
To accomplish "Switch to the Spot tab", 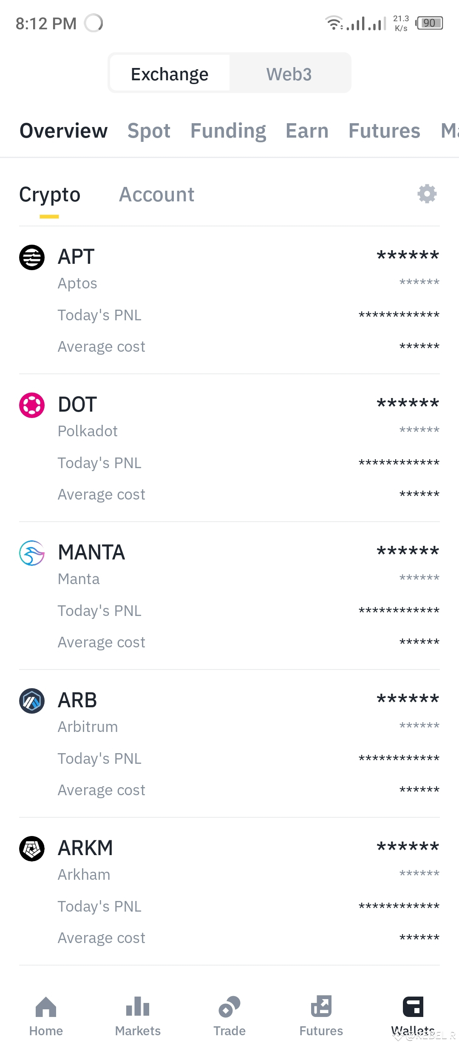I will click(149, 131).
